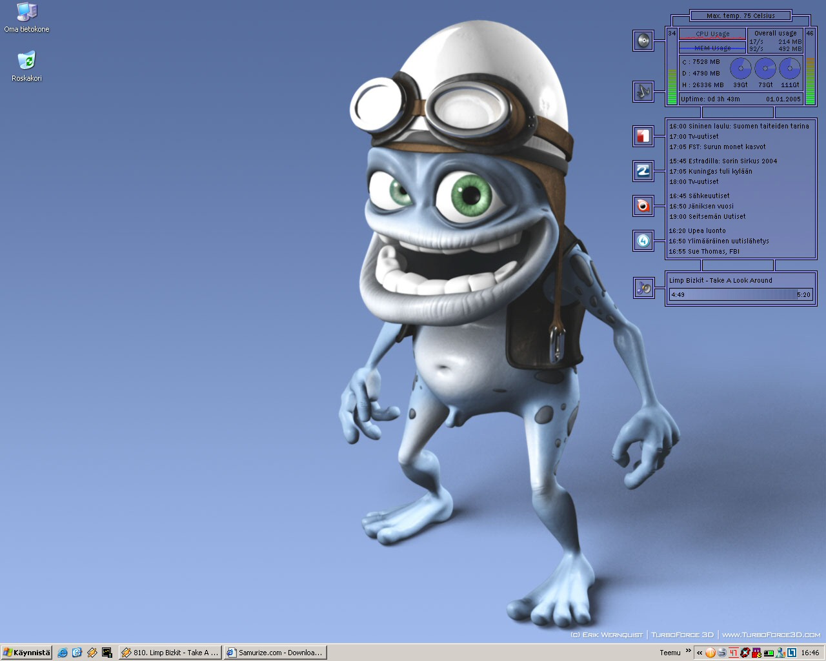The width and height of the screenshot is (826, 661).
Task: Click 'C : 7528 MB' drive entry
Action: (701, 62)
